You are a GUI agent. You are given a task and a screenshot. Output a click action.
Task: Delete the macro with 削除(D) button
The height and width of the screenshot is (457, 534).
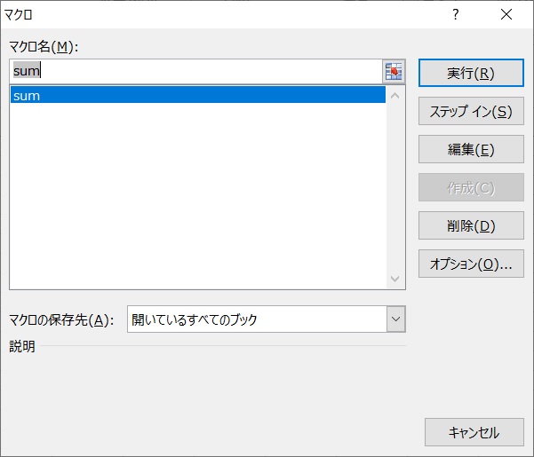[x=471, y=225]
